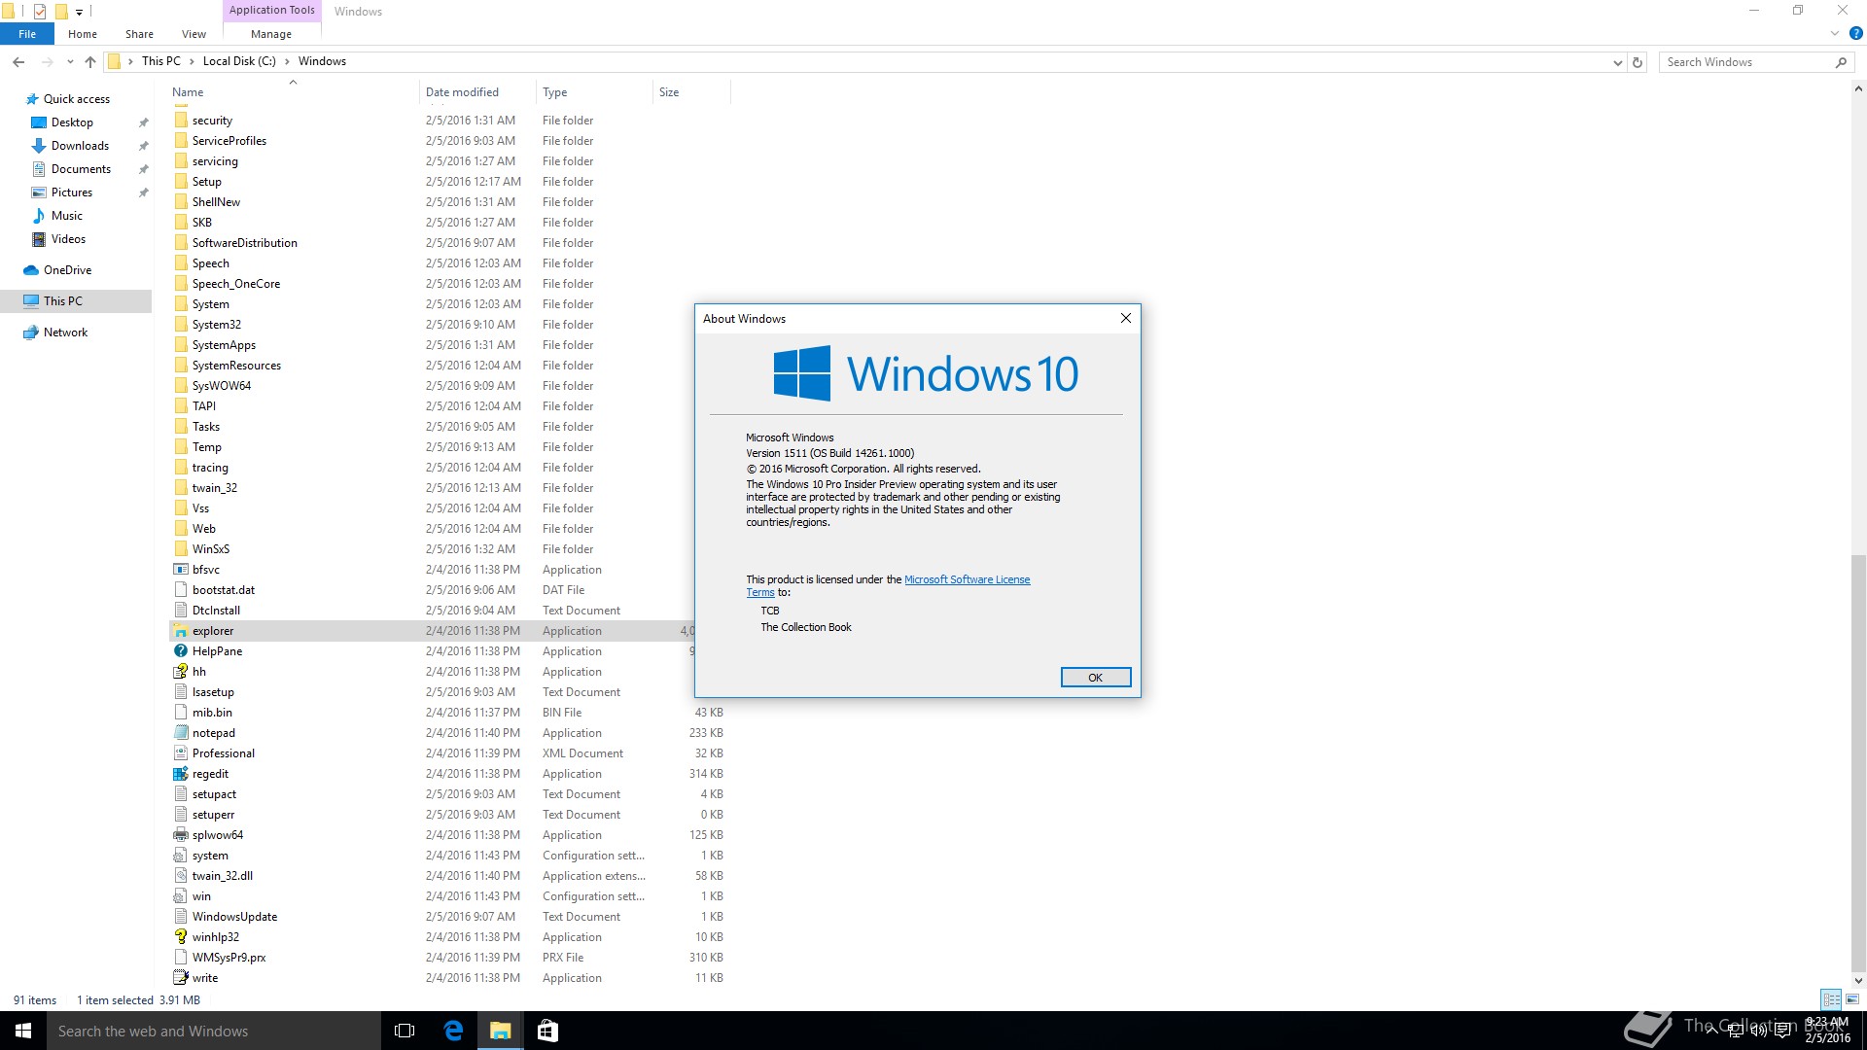Select the winhlp32 icon
Image resolution: width=1867 pixels, height=1050 pixels.
(x=181, y=937)
